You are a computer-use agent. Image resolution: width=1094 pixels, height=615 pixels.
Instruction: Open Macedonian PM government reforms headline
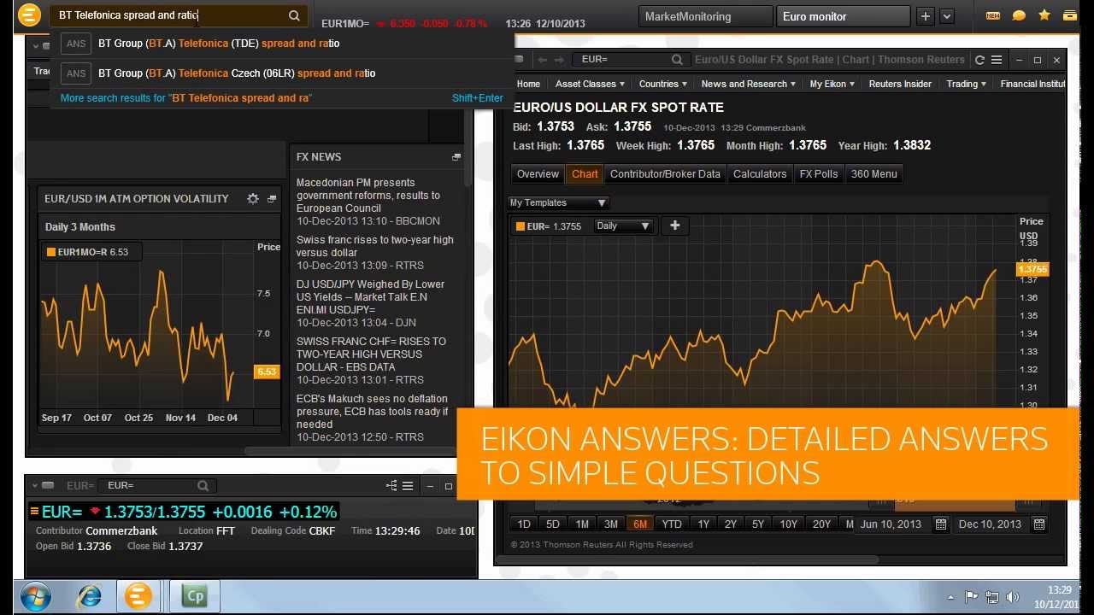tap(368, 196)
